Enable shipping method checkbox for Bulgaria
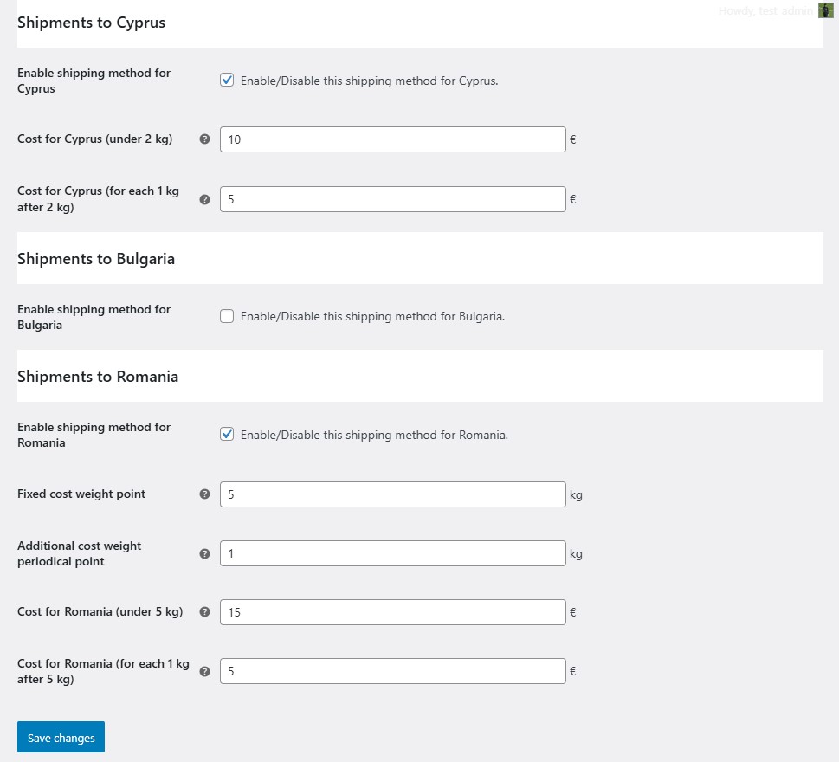This screenshot has height=762, width=839. click(x=227, y=316)
